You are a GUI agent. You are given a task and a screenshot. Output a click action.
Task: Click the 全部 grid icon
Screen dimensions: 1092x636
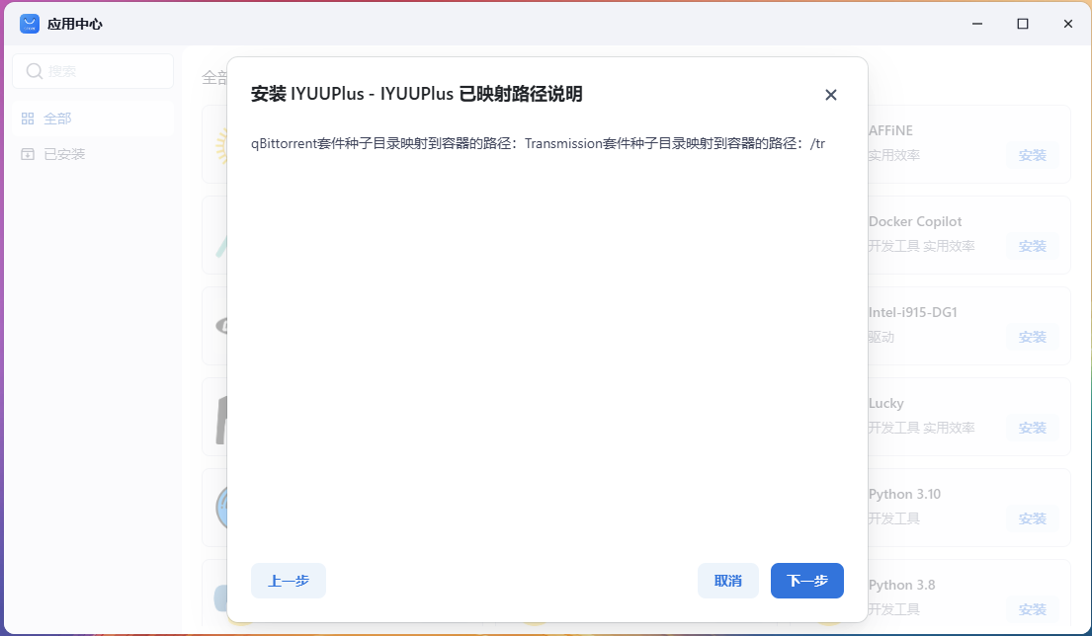(x=28, y=119)
